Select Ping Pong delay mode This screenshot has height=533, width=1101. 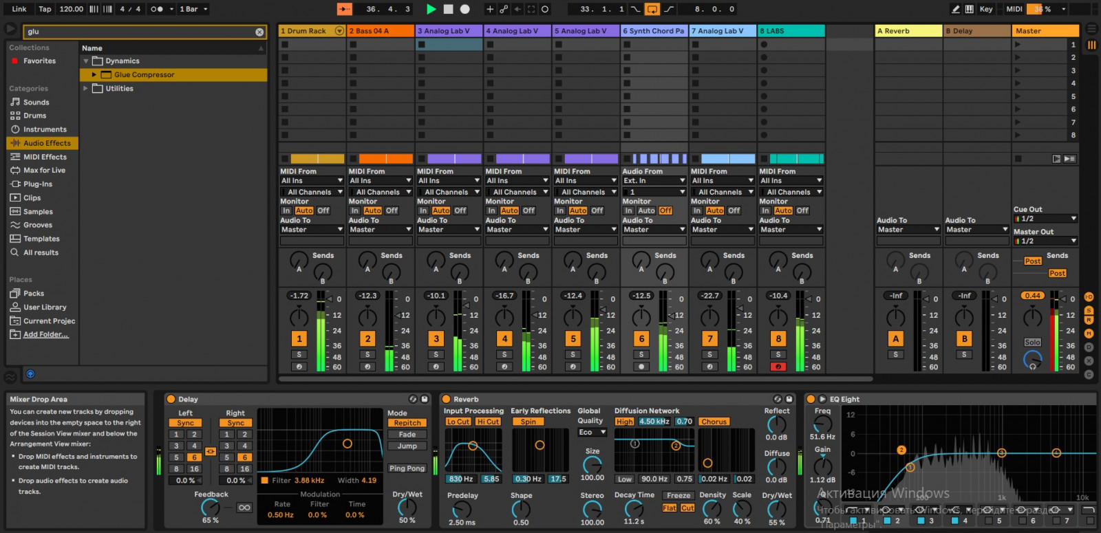(x=407, y=468)
